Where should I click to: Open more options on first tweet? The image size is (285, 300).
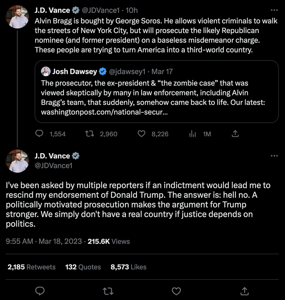tap(274, 10)
